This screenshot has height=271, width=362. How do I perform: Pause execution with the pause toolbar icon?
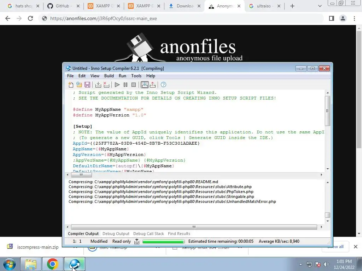pyautogui.click(x=125, y=85)
